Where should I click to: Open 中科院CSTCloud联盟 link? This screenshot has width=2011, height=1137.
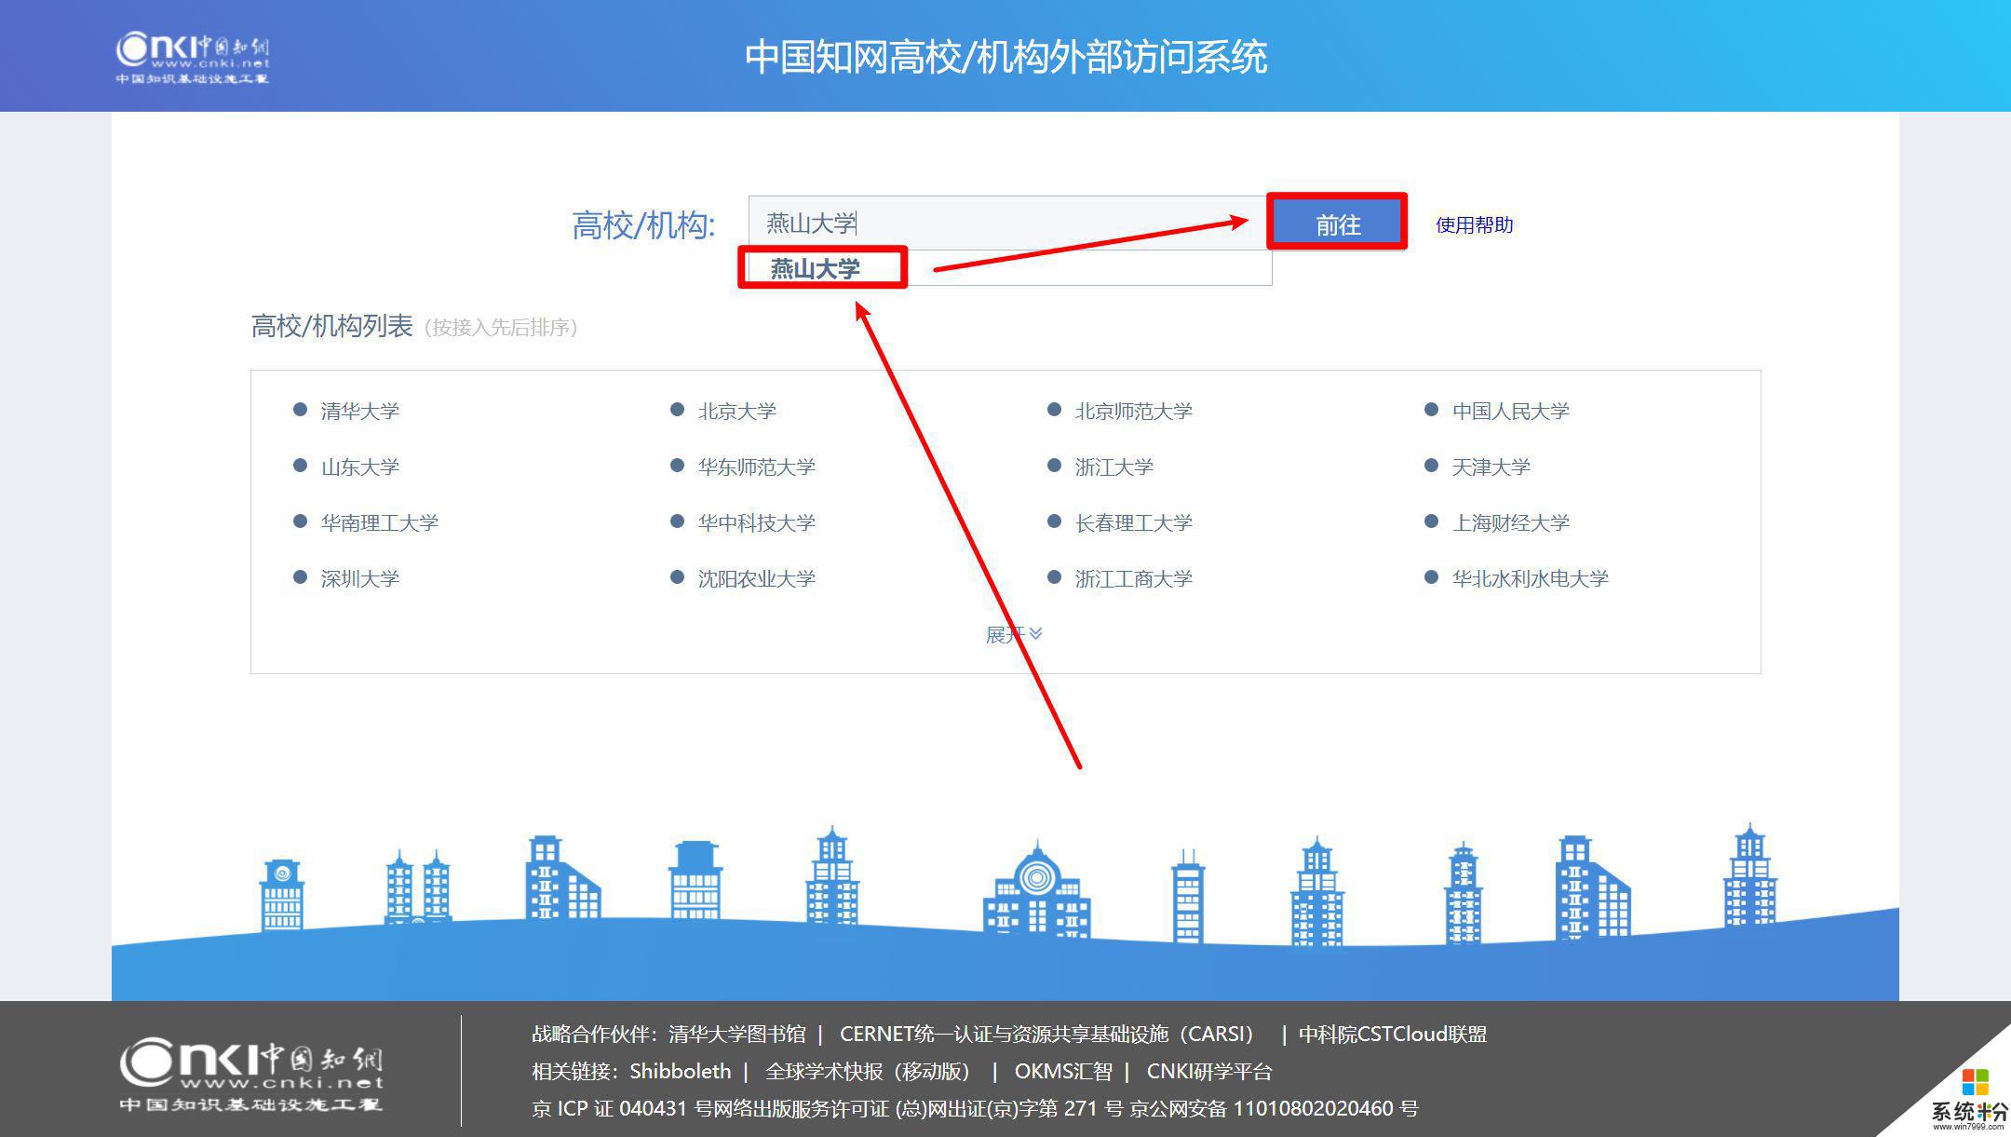pos(1392,1034)
